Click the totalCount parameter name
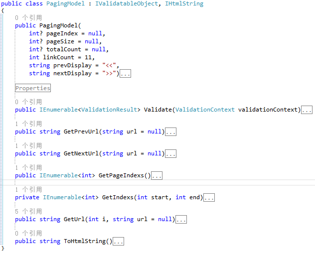Image resolution: width=315 pixels, height=254 pixels. pyautogui.click(x=64, y=49)
